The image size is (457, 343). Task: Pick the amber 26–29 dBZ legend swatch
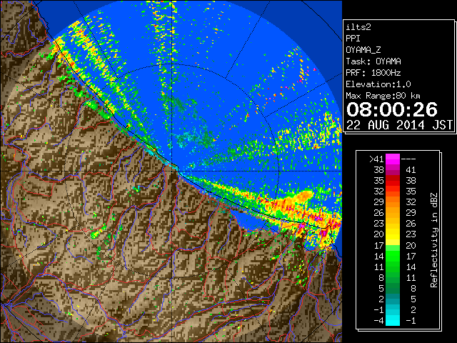click(392, 213)
